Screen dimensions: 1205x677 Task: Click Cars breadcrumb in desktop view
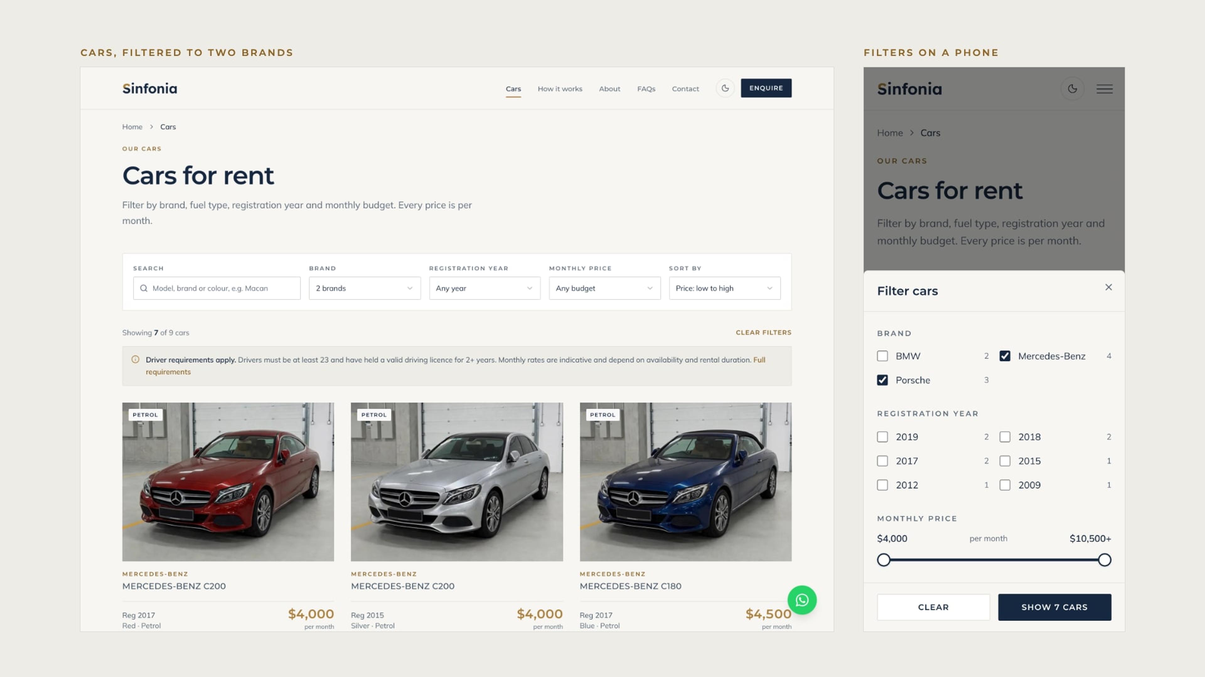pyautogui.click(x=168, y=127)
